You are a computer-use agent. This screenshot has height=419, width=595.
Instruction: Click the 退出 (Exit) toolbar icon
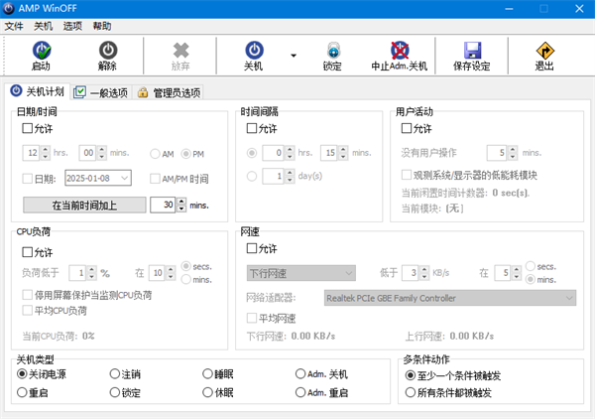(544, 51)
